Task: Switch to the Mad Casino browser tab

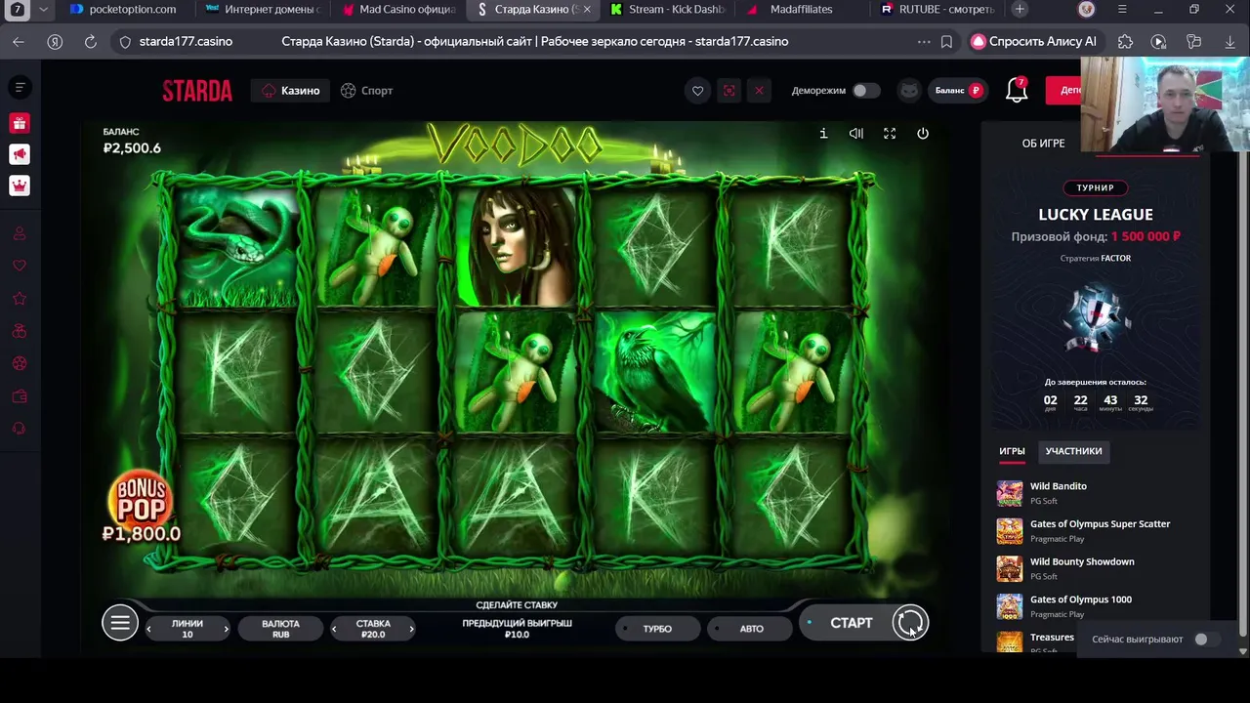Action: [398, 9]
